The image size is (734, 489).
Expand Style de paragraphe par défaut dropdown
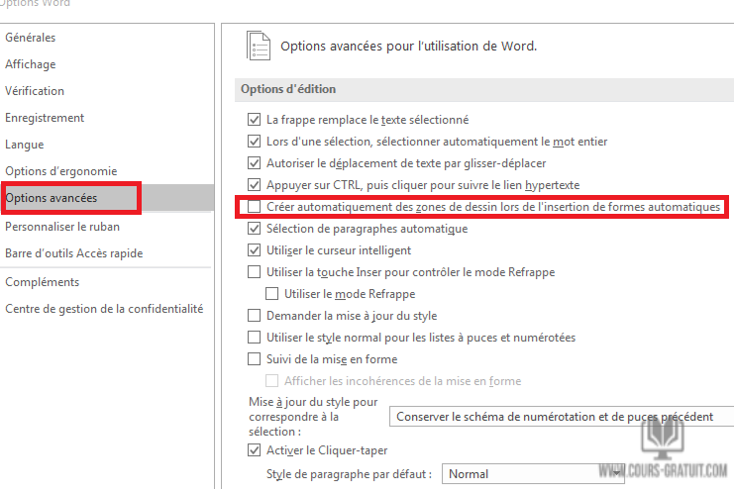coord(533,474)
